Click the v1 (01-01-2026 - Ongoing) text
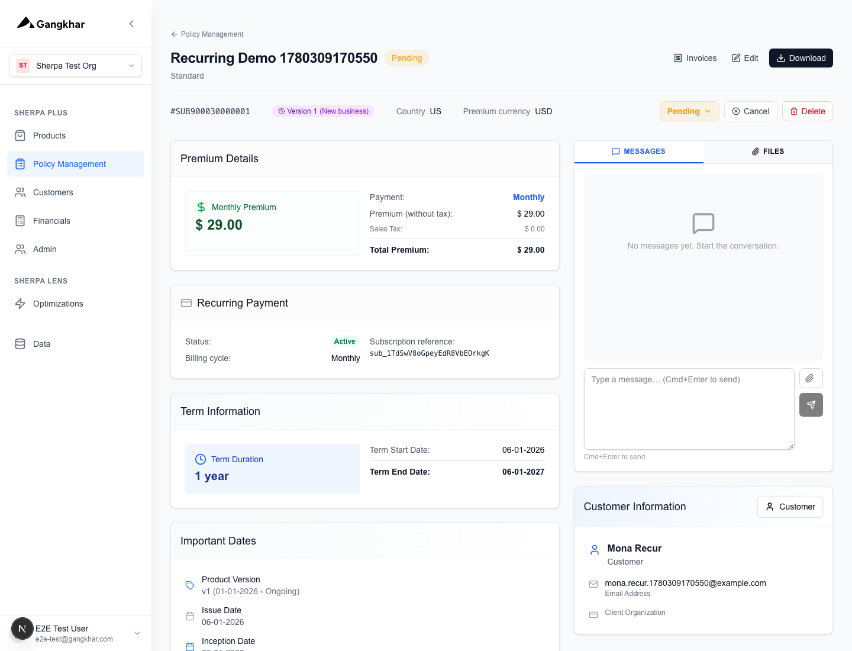 coord(251,591)
